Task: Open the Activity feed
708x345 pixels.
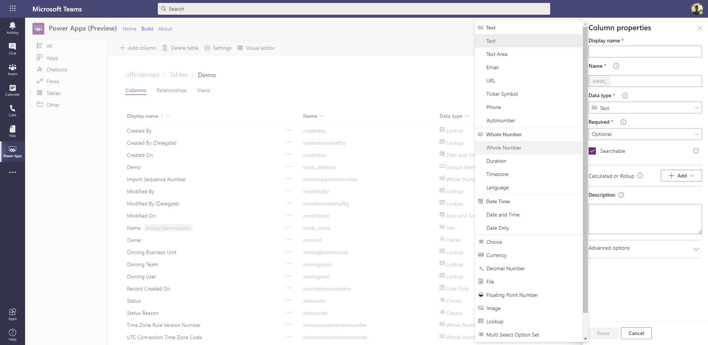Action: click(x=13, y=28)
